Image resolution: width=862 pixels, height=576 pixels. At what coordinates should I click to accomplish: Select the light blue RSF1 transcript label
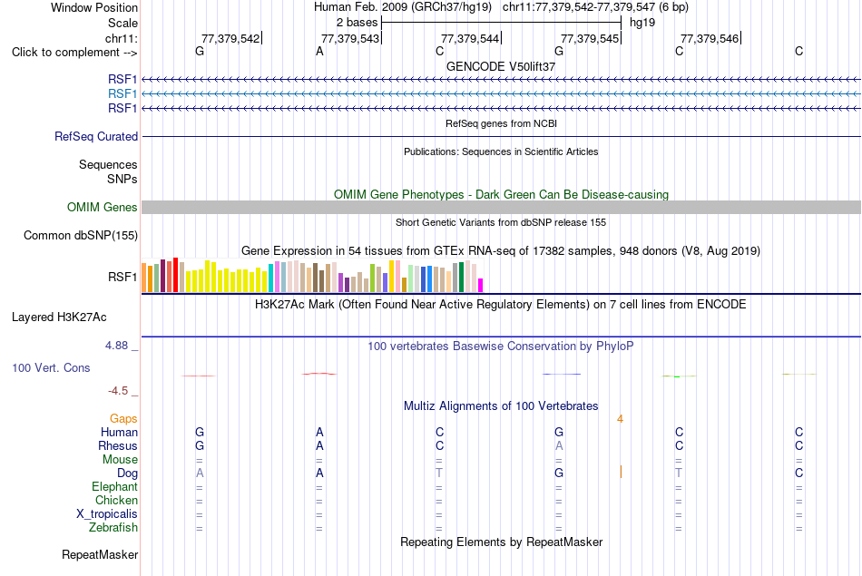click(122, 94)
